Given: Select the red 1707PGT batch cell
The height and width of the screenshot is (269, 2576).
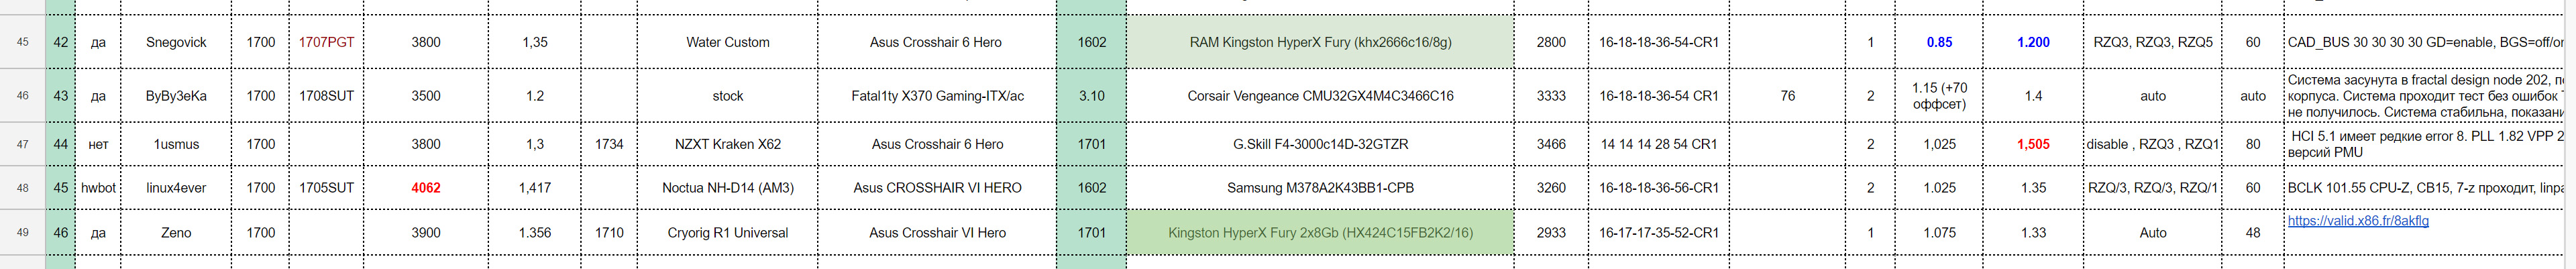Looking at the screenshot, I should (x=326, y=42).
